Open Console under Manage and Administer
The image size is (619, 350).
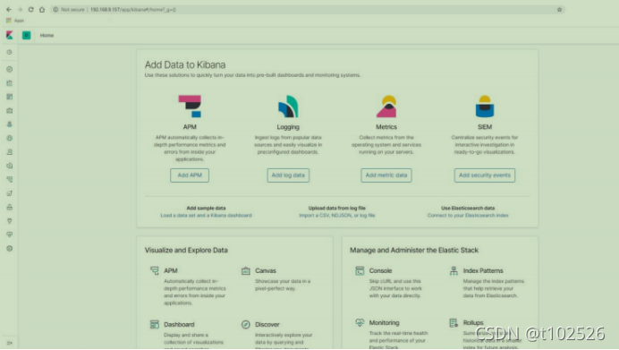coord(380,270)
